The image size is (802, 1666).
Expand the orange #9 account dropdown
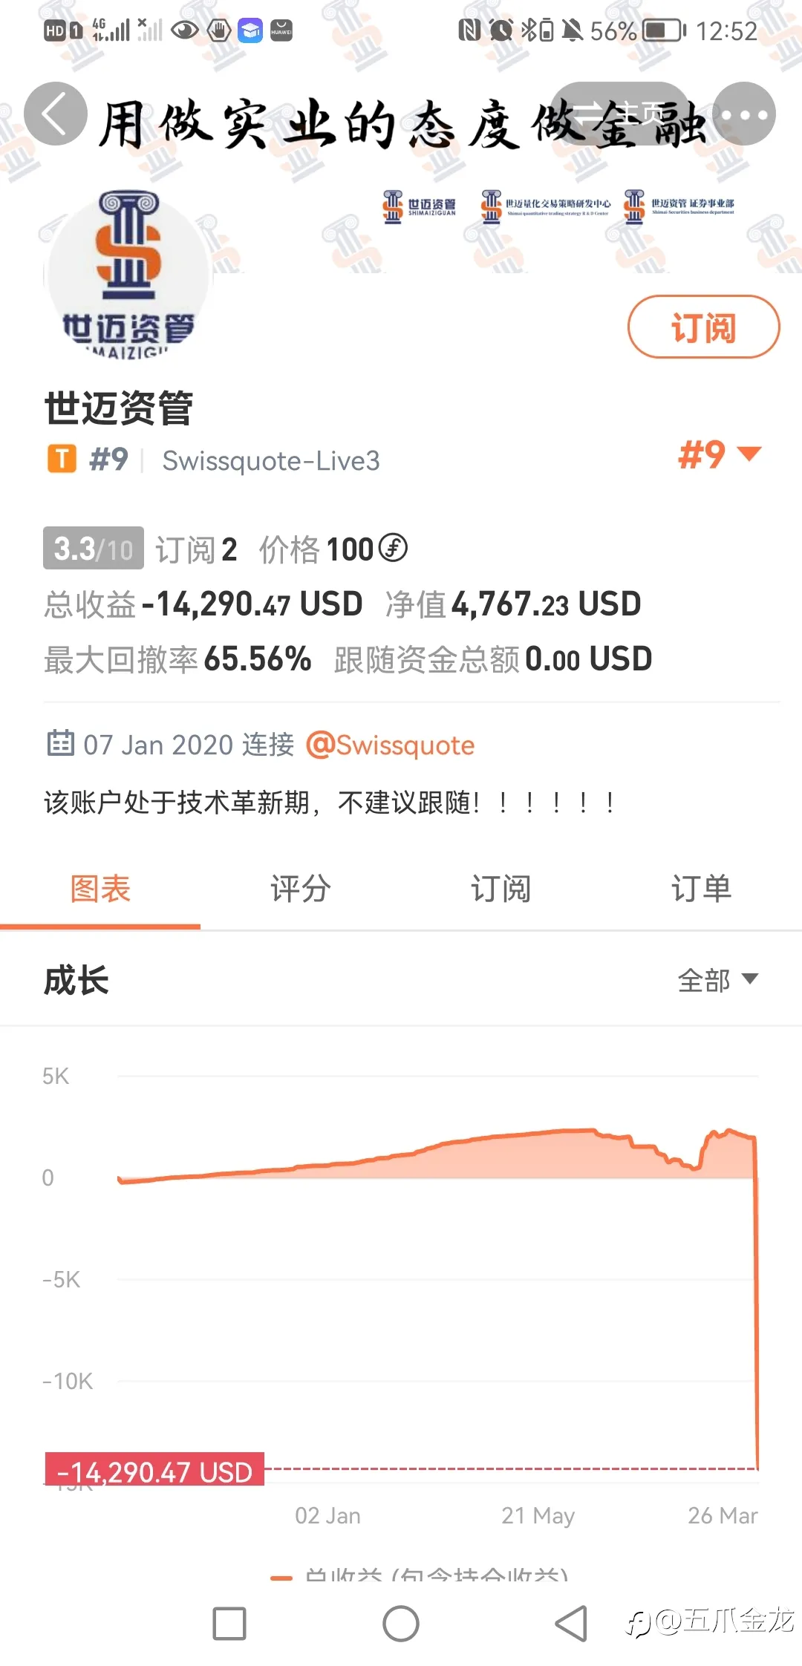[x=720, y=454]
